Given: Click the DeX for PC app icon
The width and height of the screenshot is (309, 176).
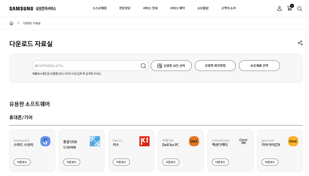Looking at the screenshot, I should tap(194, 141).
